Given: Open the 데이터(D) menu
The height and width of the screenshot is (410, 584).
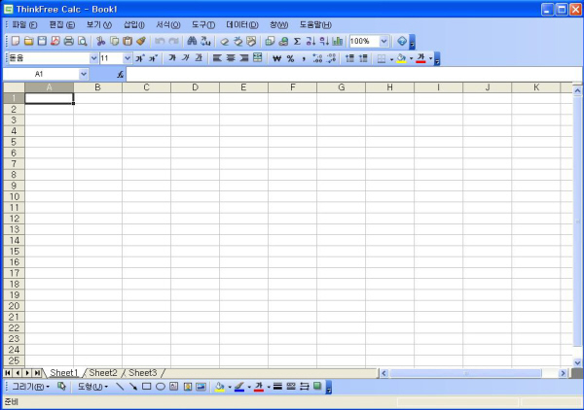Looking at the screenshot, I should point(242,25).
